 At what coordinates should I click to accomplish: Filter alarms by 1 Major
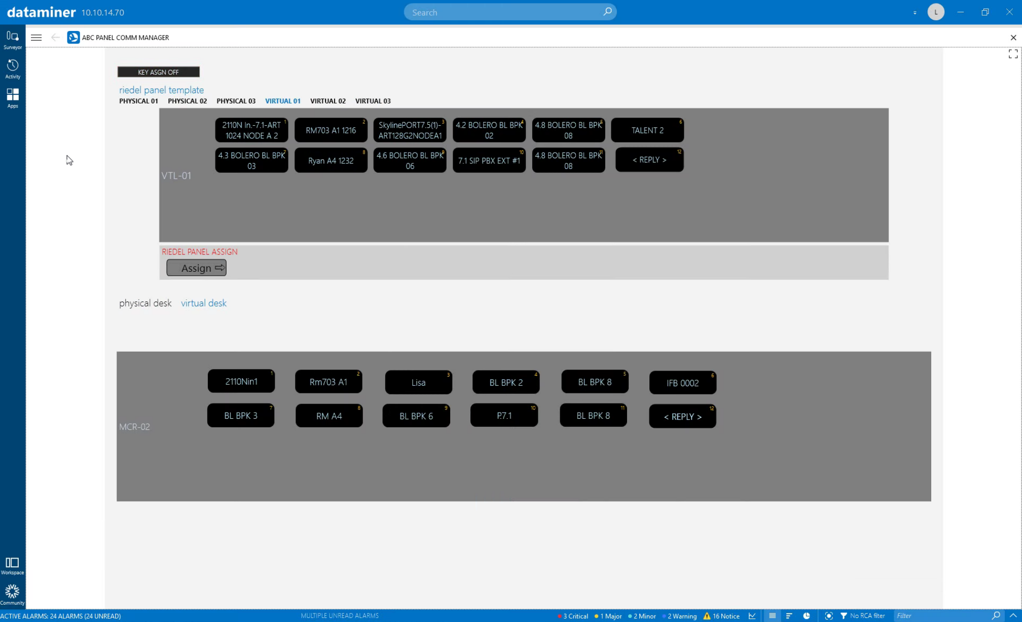tap(608, 616)
